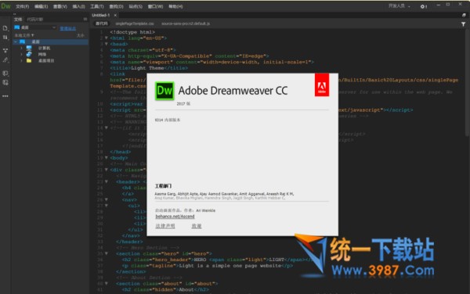Viewport: 470px width, 294px height.
Task: Collapse the head tag fold arrow on line 3
Action: tap(106, 44)
